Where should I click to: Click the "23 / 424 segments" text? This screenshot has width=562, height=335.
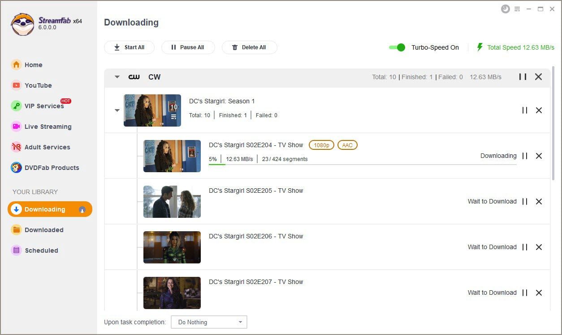point(285,159)
